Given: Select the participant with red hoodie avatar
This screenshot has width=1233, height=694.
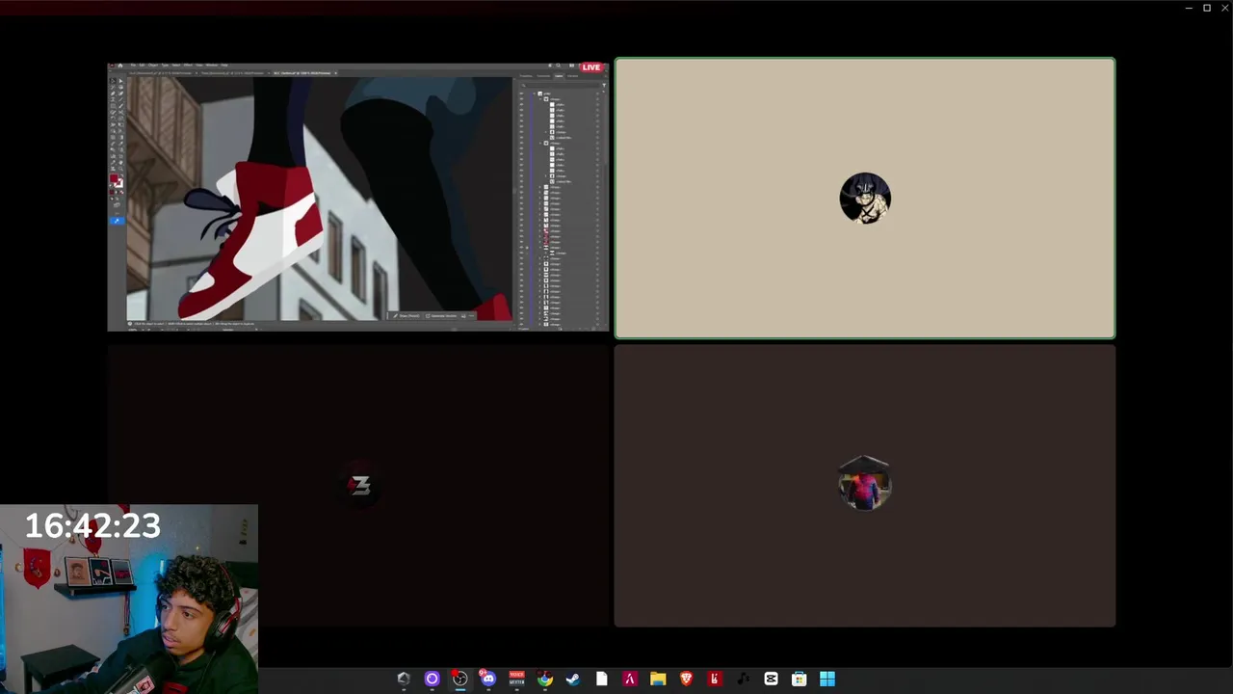Looking at the screenshot, I should tap(865, 486).
